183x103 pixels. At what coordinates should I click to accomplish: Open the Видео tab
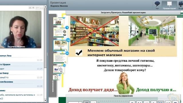point(180,5)
